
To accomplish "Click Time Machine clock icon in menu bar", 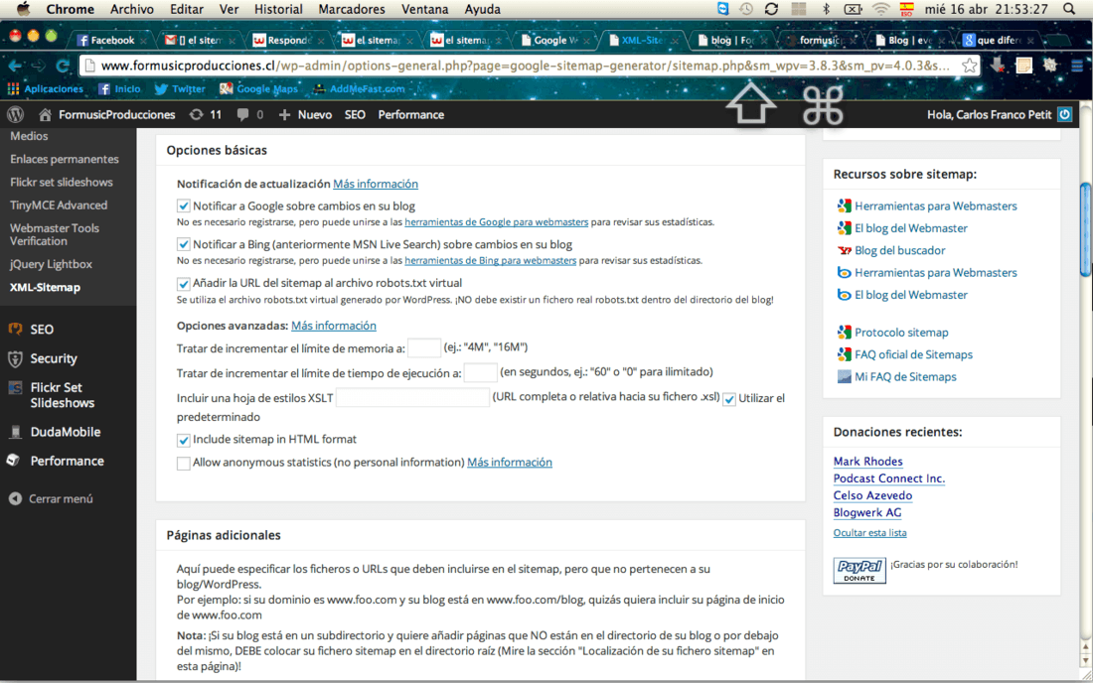I will pos(746,9).
